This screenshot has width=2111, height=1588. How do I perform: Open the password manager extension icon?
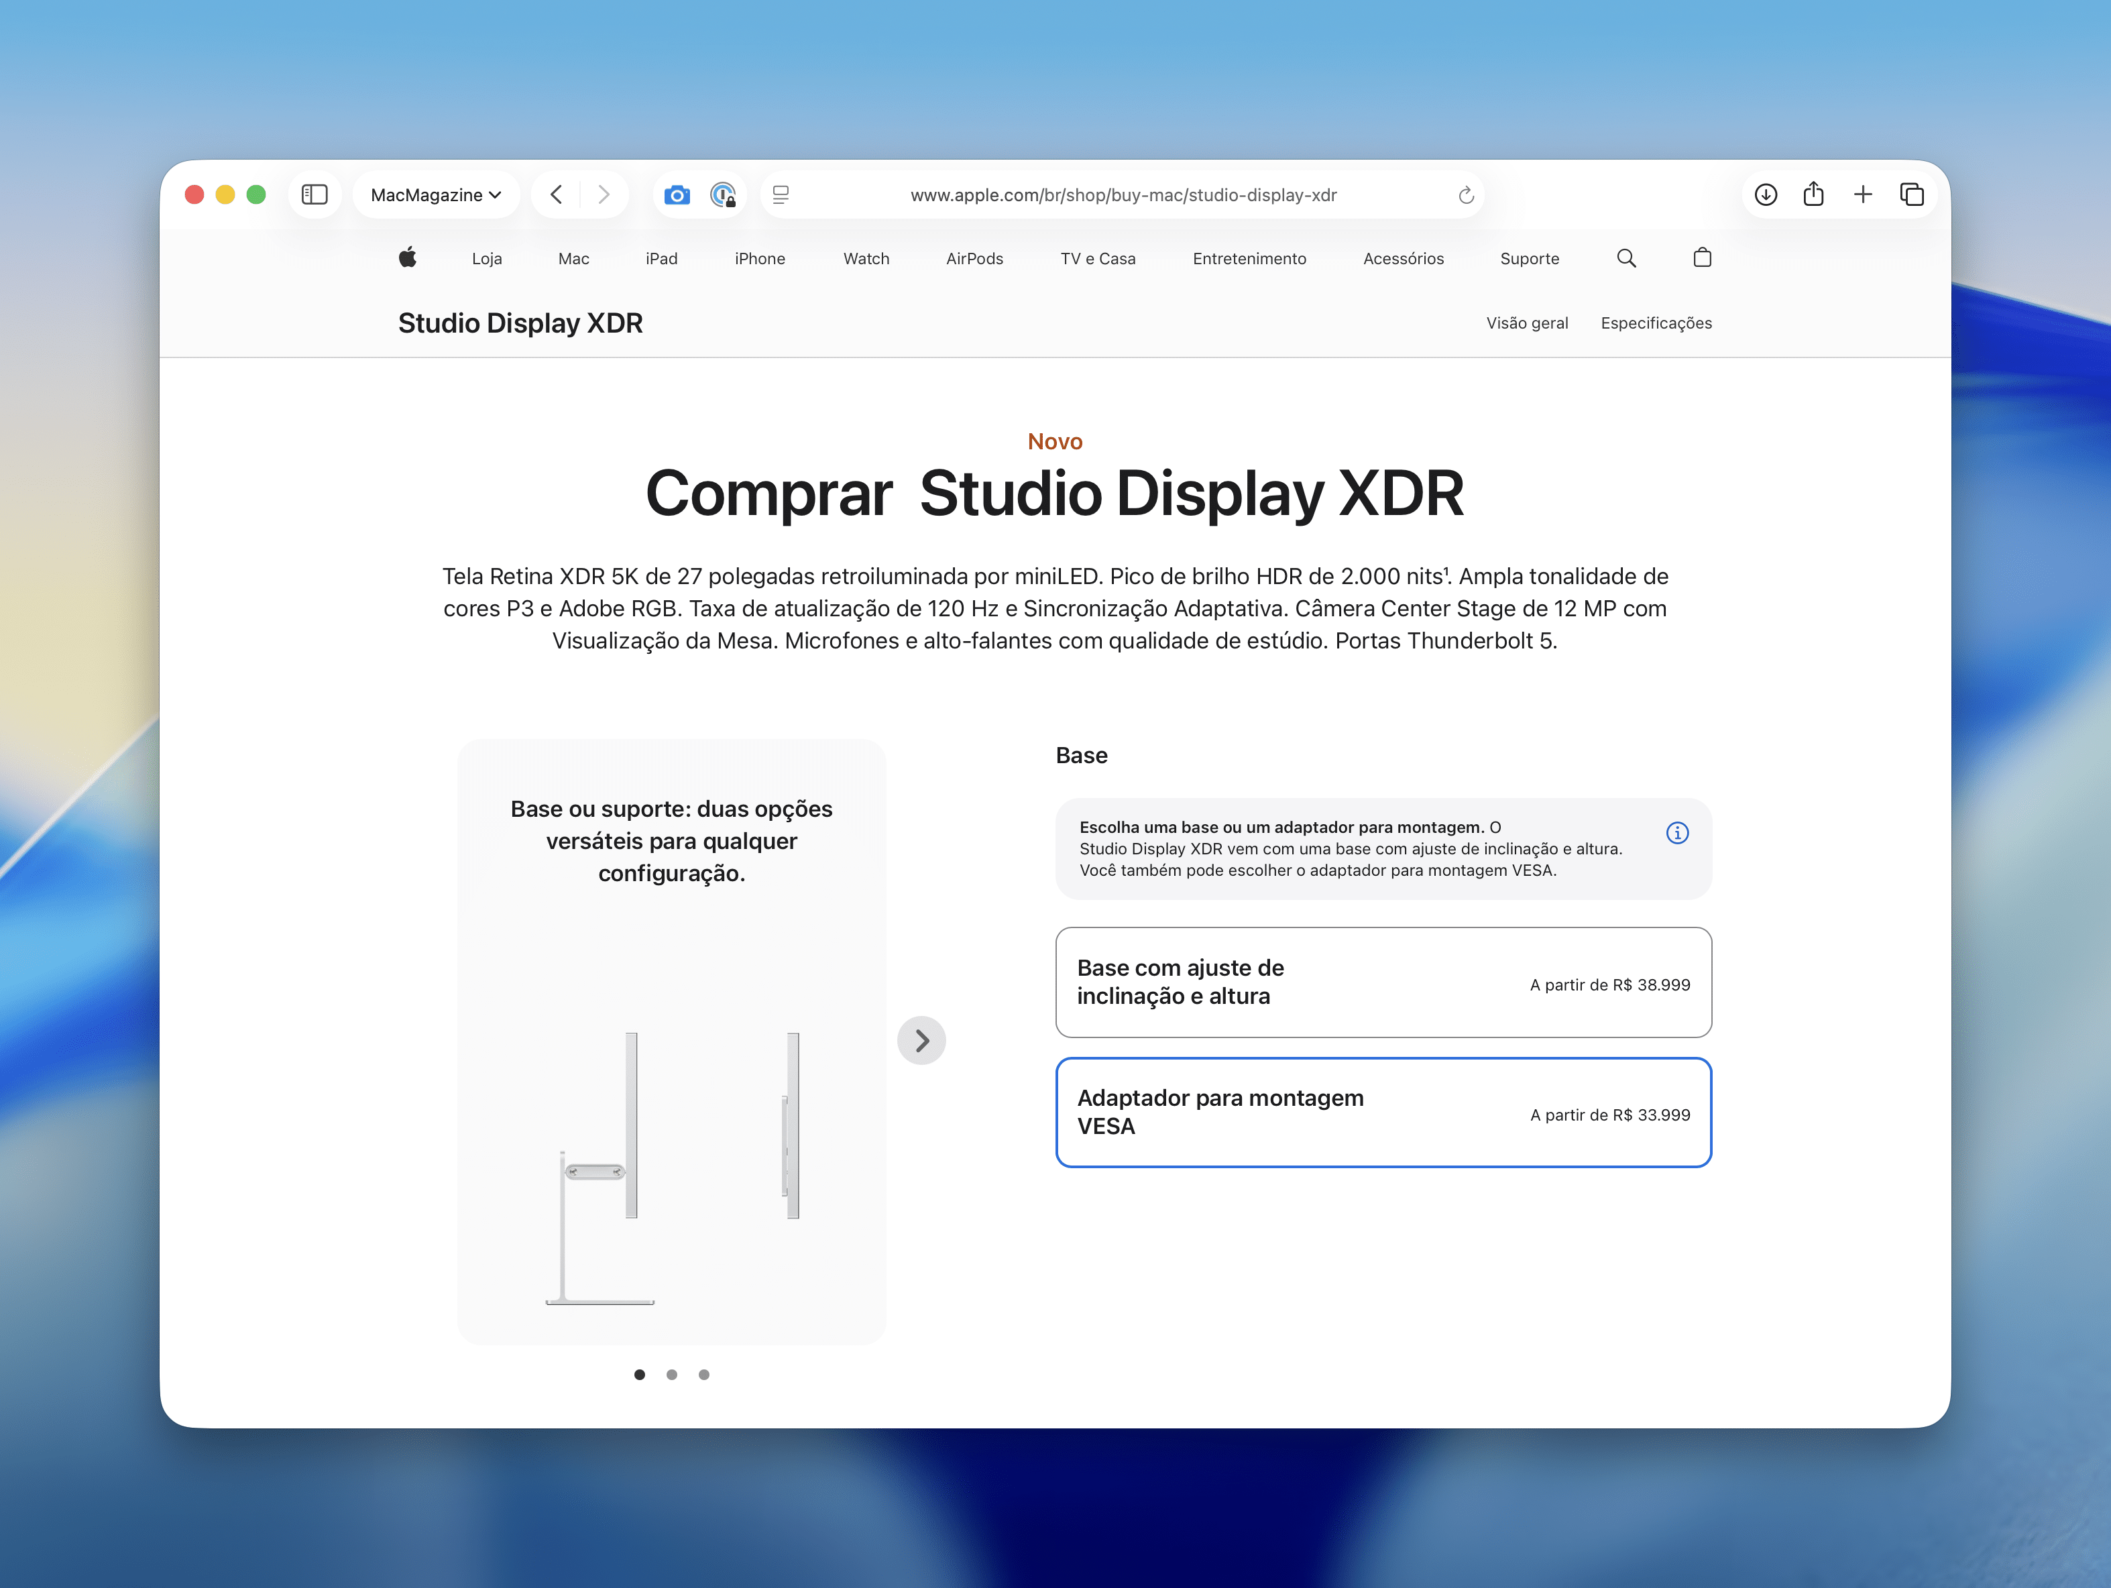coord(724,194)
